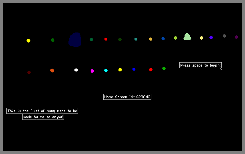Click the magenta dot
The width and height of the screenshot is (245, 154).
(92, 71)
